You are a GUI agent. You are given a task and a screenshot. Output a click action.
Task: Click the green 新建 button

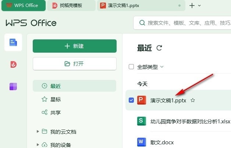coord(75,46)
